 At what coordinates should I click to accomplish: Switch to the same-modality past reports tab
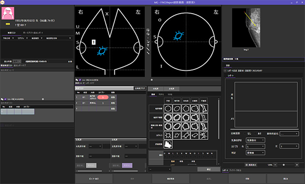tap(33, 33)
